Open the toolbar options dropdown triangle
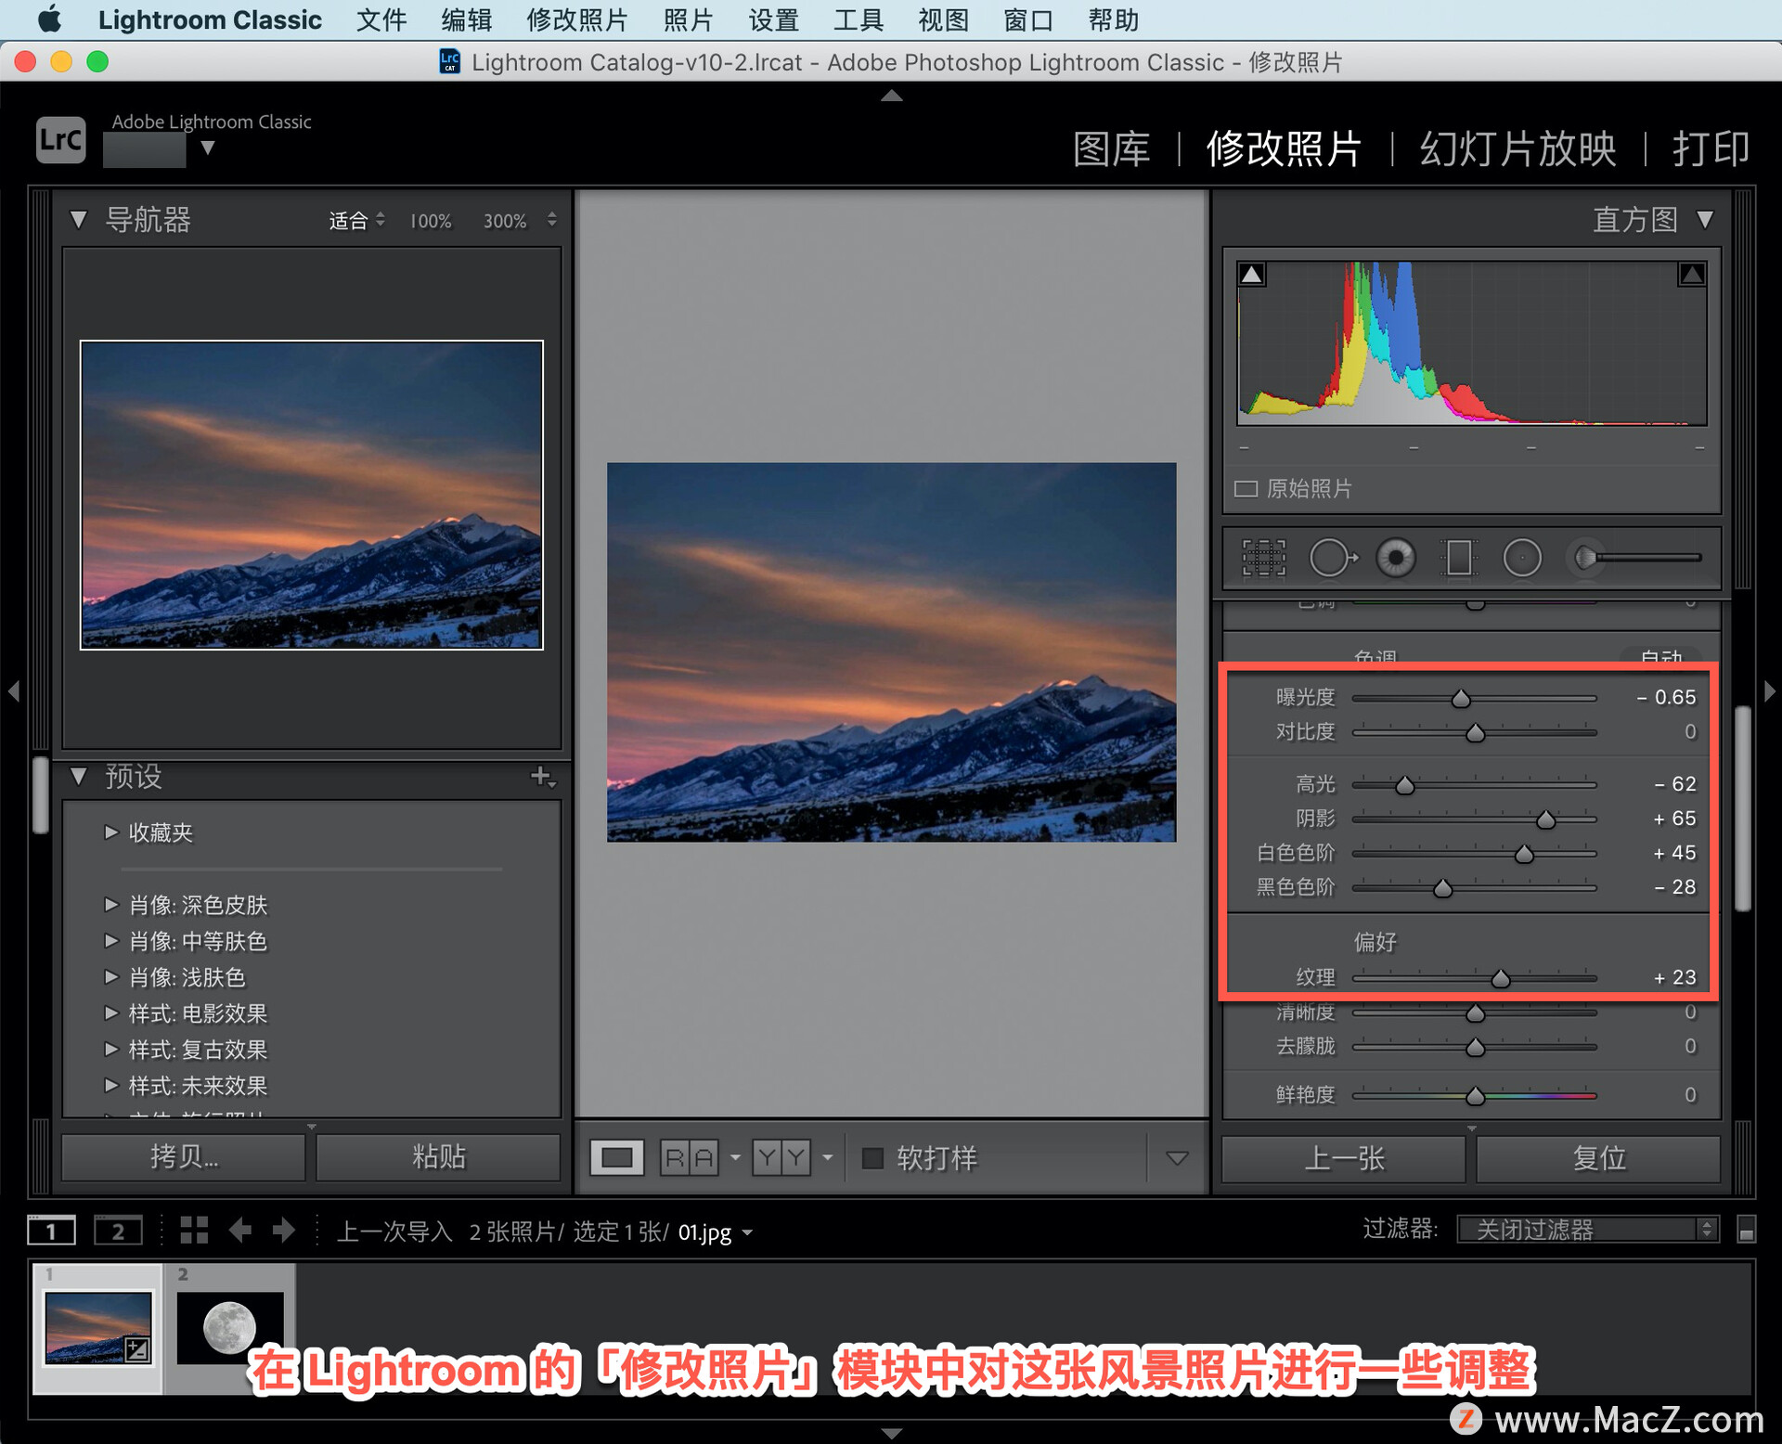 pyautogui.click(x=1177, y=1157)
